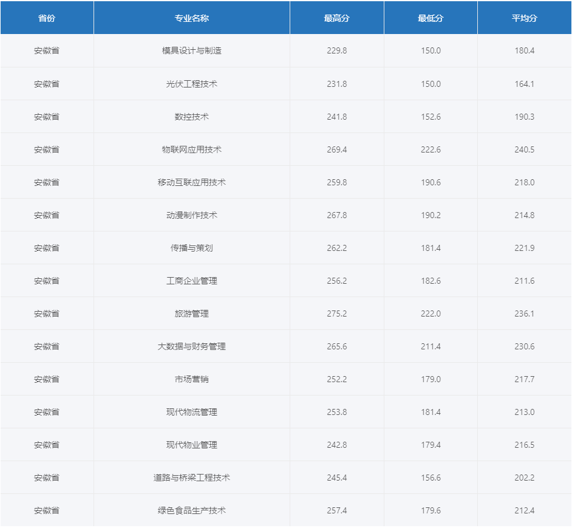The width and height of the screenshot is (572, 528).
Task: Click the 旅游管理 highest score 275.2
Action: 336,313
